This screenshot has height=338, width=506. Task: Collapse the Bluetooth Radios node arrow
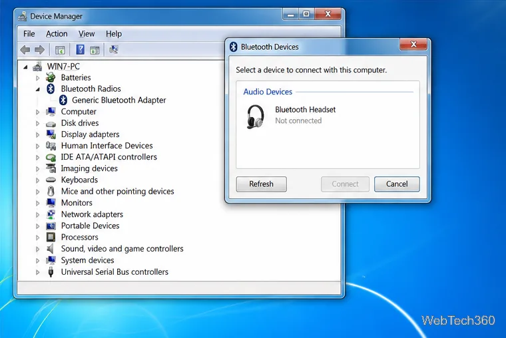point(38,89)
